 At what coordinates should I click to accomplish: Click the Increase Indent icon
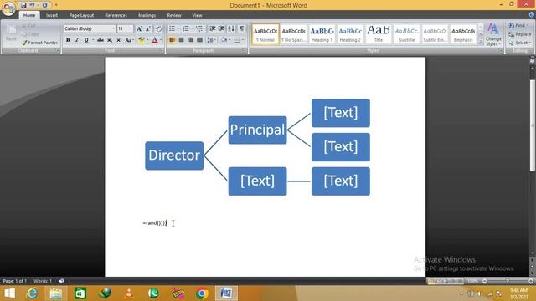click(x=221, y=28)
